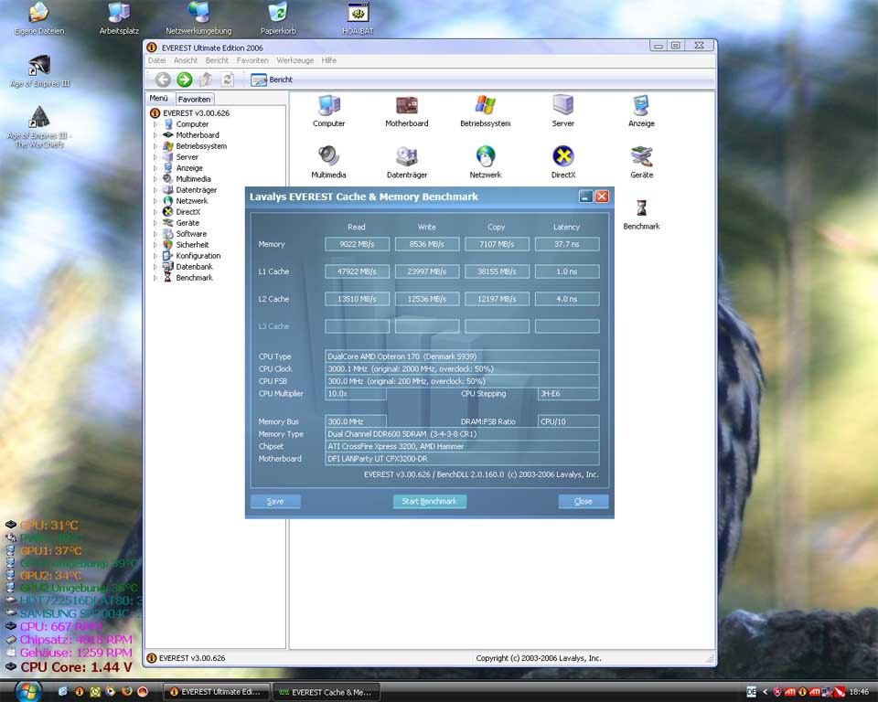Click the up-level arrow toolbar icon
Screen dimensions: 878x702
[206, 80]
